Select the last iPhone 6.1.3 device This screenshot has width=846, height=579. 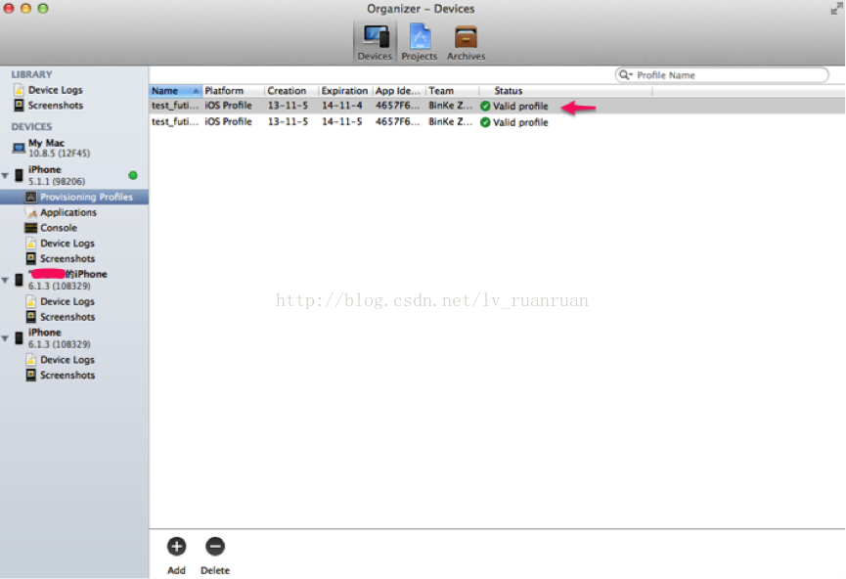59,338
